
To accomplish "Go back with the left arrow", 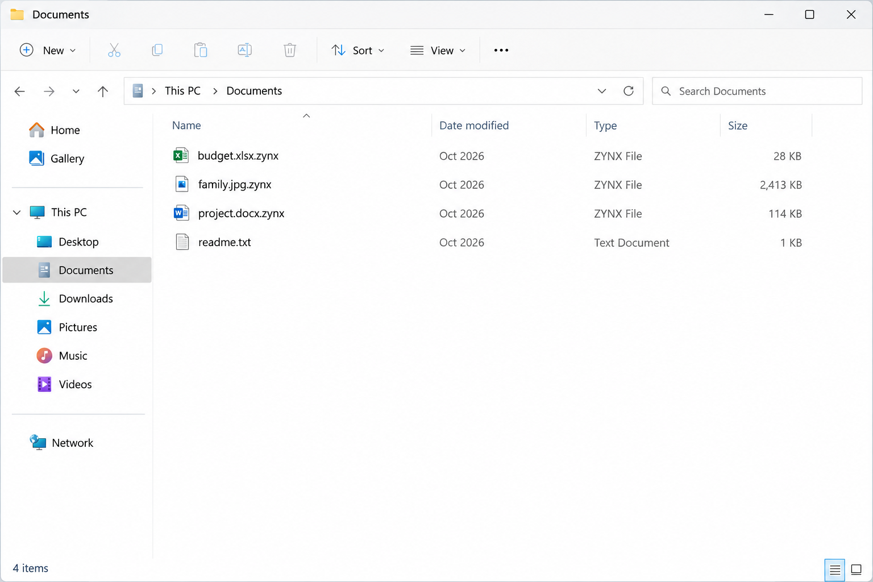I will click(20, 91).
